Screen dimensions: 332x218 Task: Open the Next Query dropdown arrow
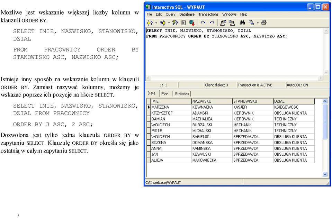(x=169, y=23)
